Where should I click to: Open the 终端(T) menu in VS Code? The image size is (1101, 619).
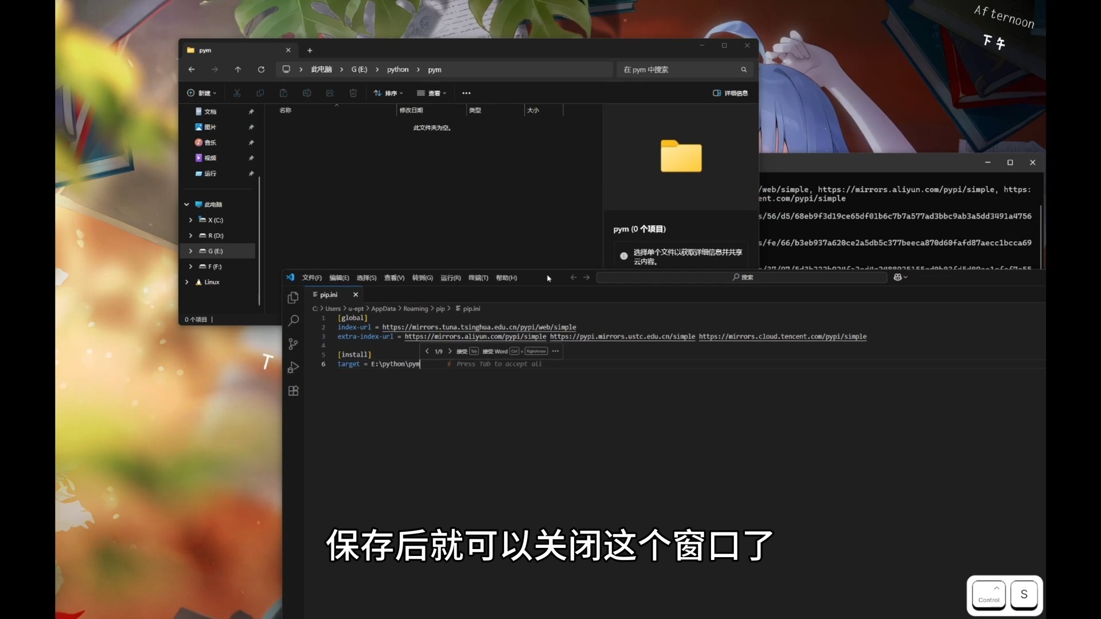pos(478,278)
